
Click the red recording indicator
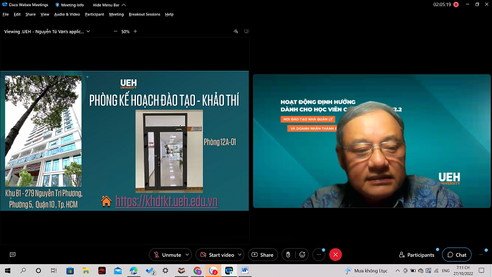(x=456, y=4)
